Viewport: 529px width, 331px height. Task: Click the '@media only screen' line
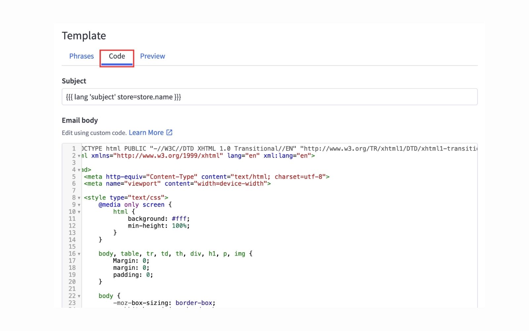pyautogui.click(x=135, y=205)
